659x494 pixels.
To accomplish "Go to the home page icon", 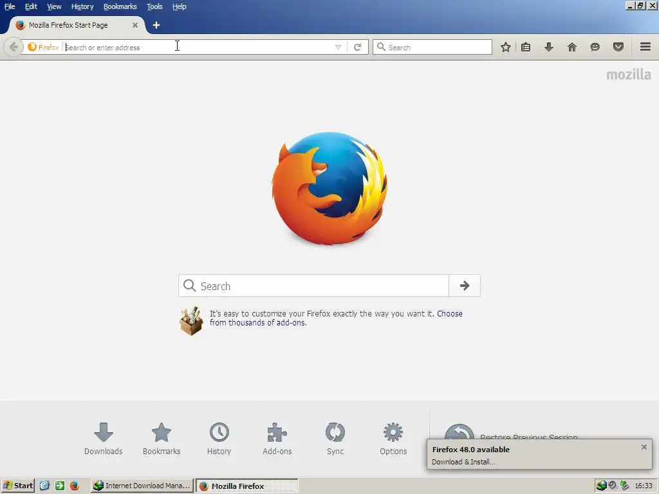I will (572, 47).
